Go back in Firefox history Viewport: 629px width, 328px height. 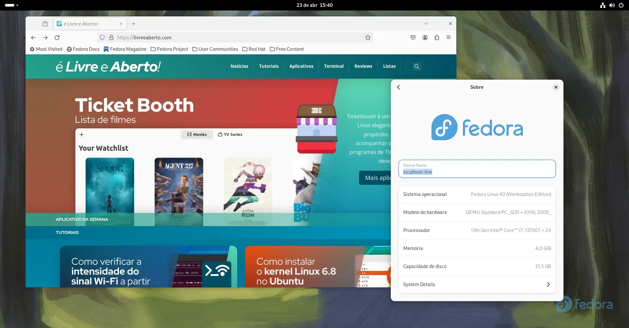(x=33, y=37)
